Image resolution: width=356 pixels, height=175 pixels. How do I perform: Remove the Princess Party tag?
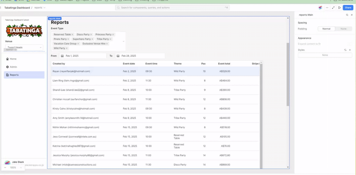tap(113, 35)
